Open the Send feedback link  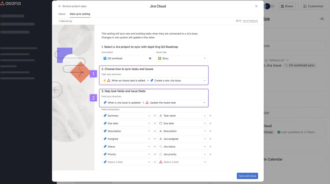[x=250, y=20]
